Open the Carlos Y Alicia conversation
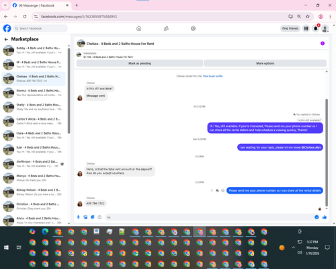336x269 pixels. pos(34,121)
